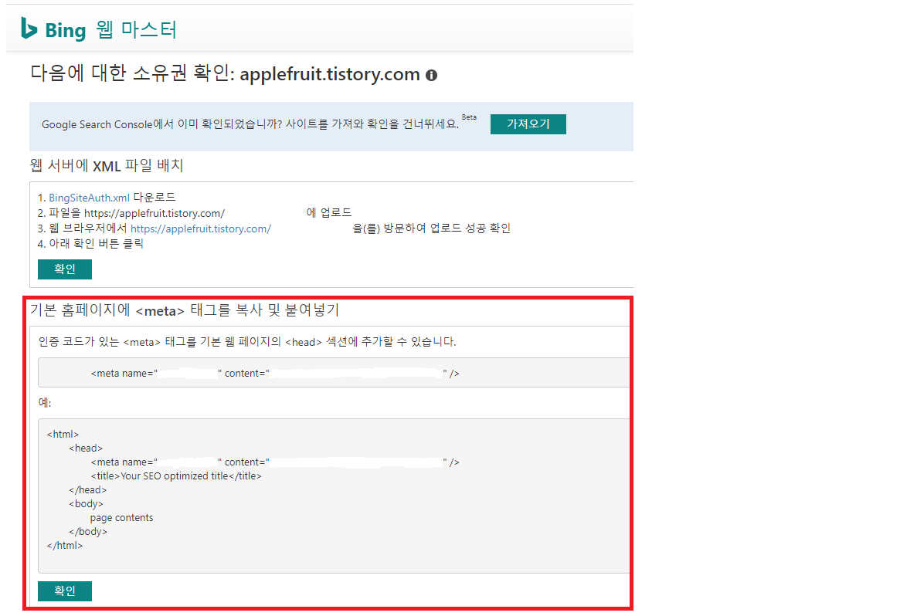This screenshot has height=616, width=917.
Task: Click the '에 업로드' text in step 2
Action: click(x=328, y=213)
